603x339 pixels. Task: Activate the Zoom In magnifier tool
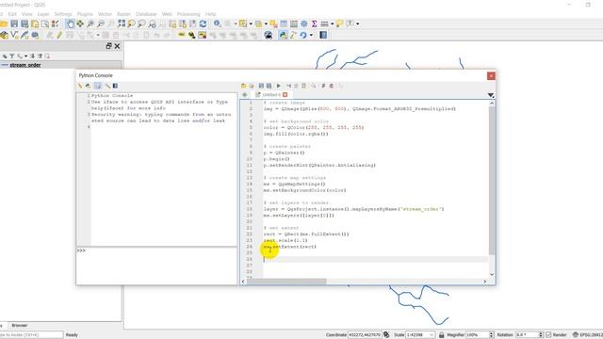click(90, 24)
